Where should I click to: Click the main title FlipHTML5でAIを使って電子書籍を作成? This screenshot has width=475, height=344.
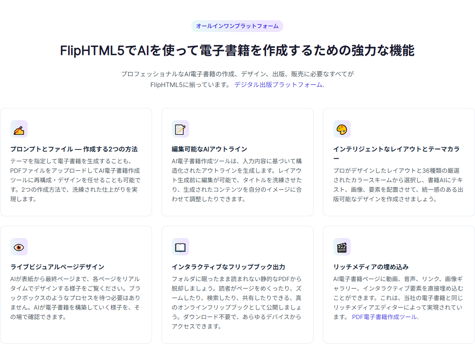click(x=237, y=51)
